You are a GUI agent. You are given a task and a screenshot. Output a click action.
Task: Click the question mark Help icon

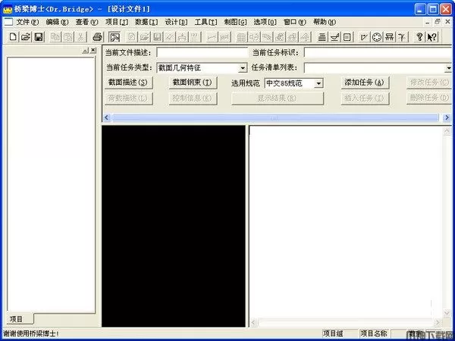419,37
